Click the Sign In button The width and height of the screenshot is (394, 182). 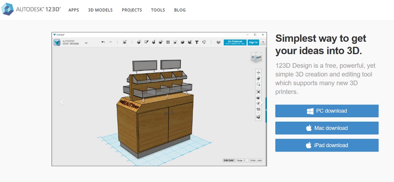pyautogui.click(x=253, y=42)
